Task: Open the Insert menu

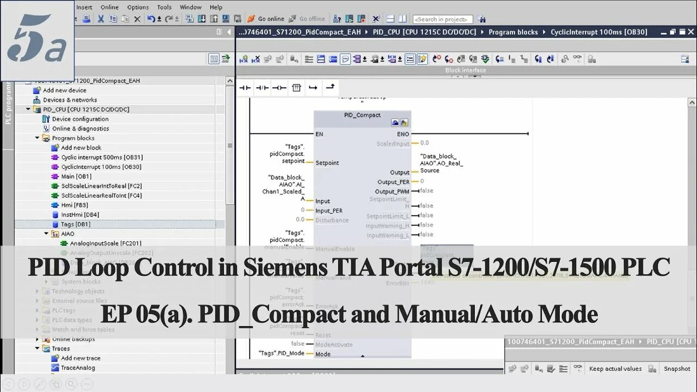Action: tap(84, 7)
